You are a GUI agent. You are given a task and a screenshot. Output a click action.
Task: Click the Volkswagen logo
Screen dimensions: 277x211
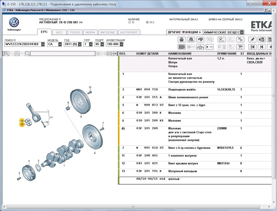tap(14, 22)
